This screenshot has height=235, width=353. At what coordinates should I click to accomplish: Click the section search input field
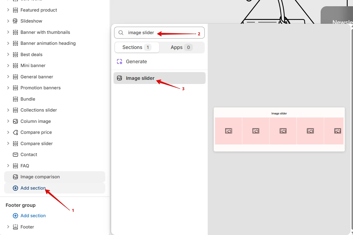(x=159, y=33)
